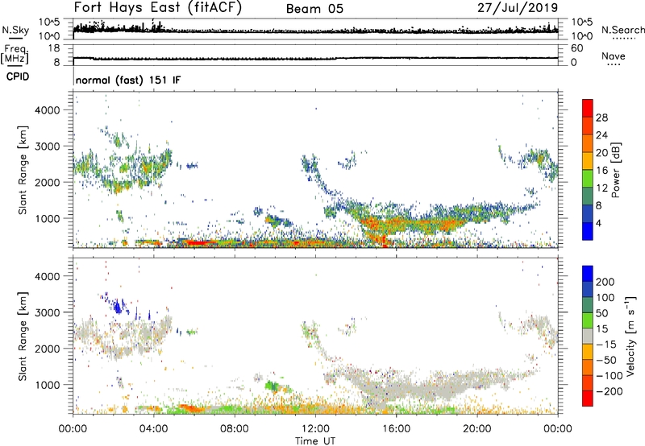The image size is (645, 446).
Task: Click the "normal (fast) 151 IF" text
Action: coord(128,80)
